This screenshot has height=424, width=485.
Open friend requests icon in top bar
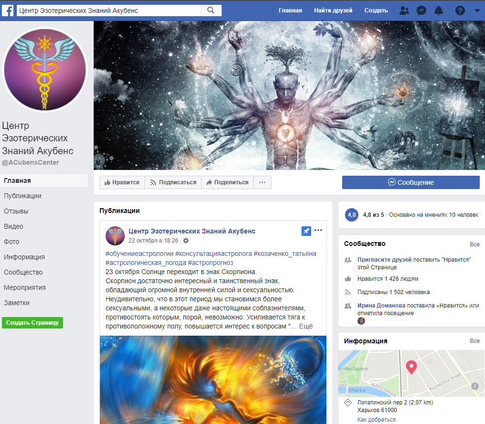[404, 11]
